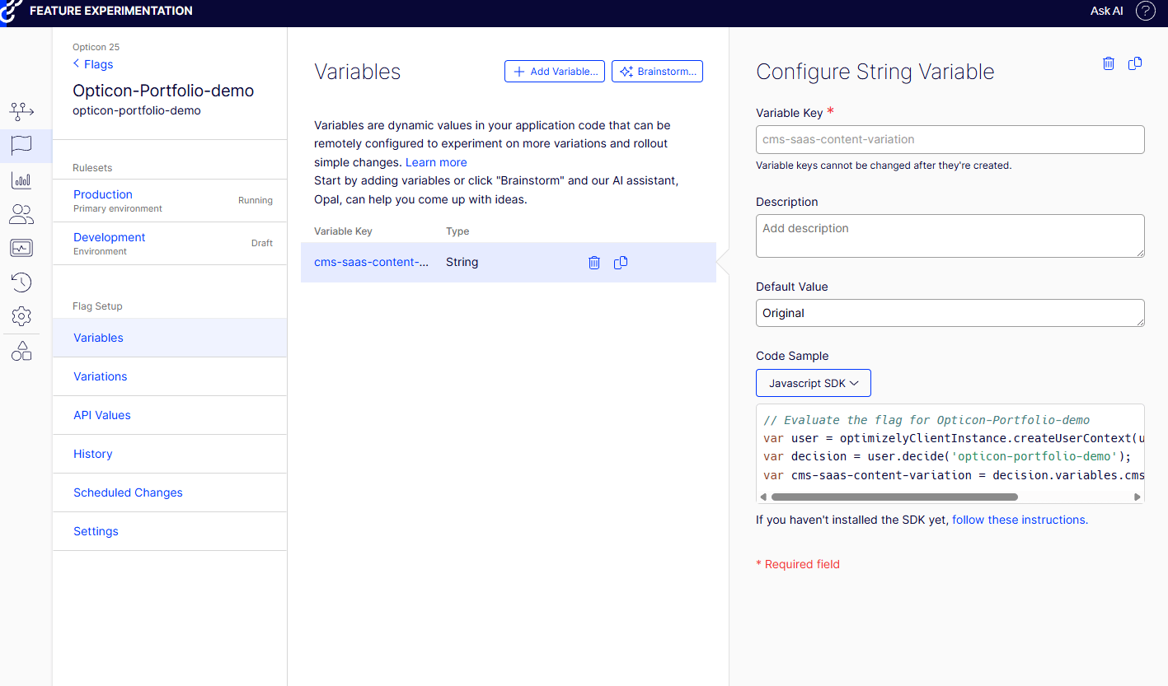Viewport: 1168px width, 686px height.
Task: Open help via the question mark icon
Action: (1145, 11)
